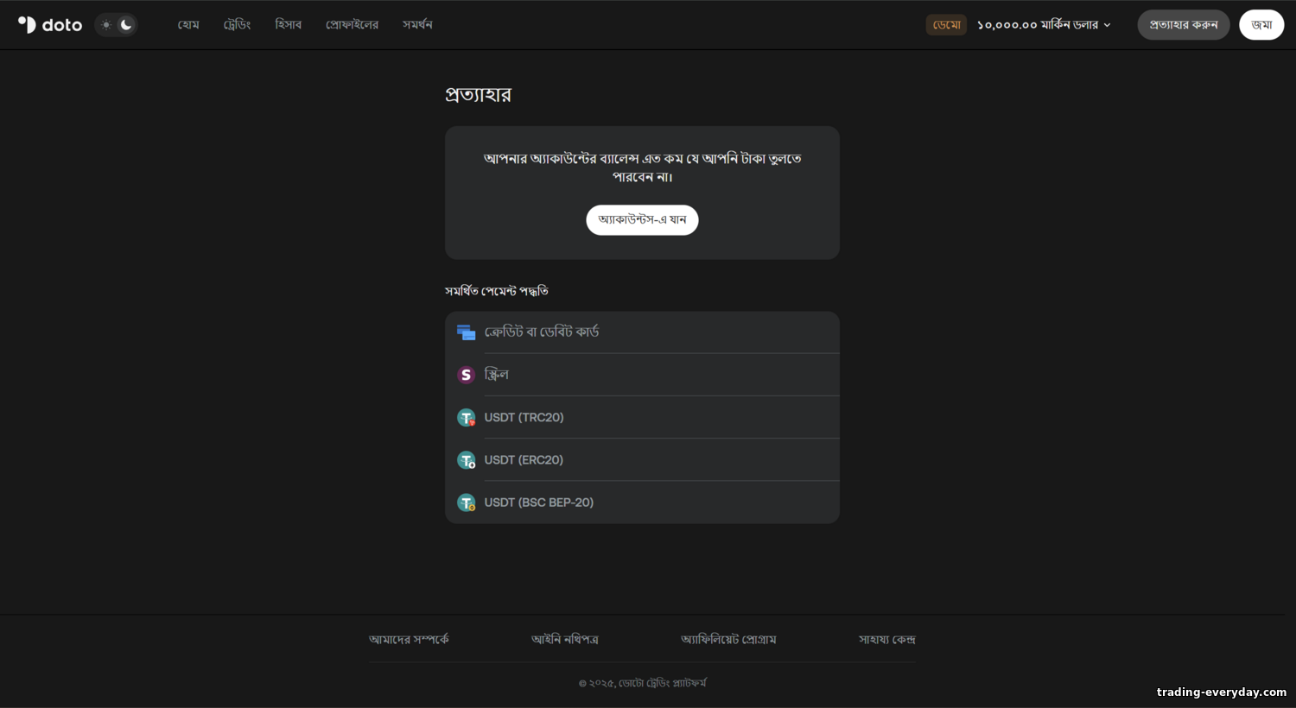Screen dimensions: 1296x708
Task: Click the জমা deposit button
Action: [x=1261, y=25]
